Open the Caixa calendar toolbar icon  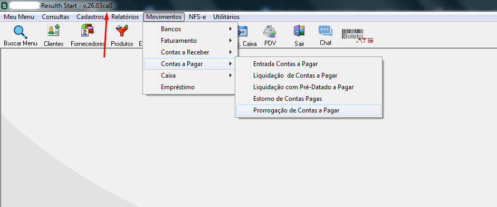point(243,31)
